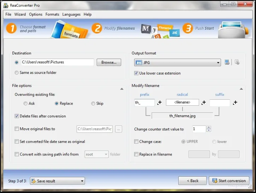The width and height of the screenshot is (256, 193).
Task: Add tag to radical with plus icon
Action: click(204, 103)
